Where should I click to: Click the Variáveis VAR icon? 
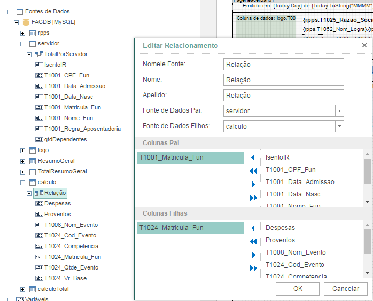point(20,299)
